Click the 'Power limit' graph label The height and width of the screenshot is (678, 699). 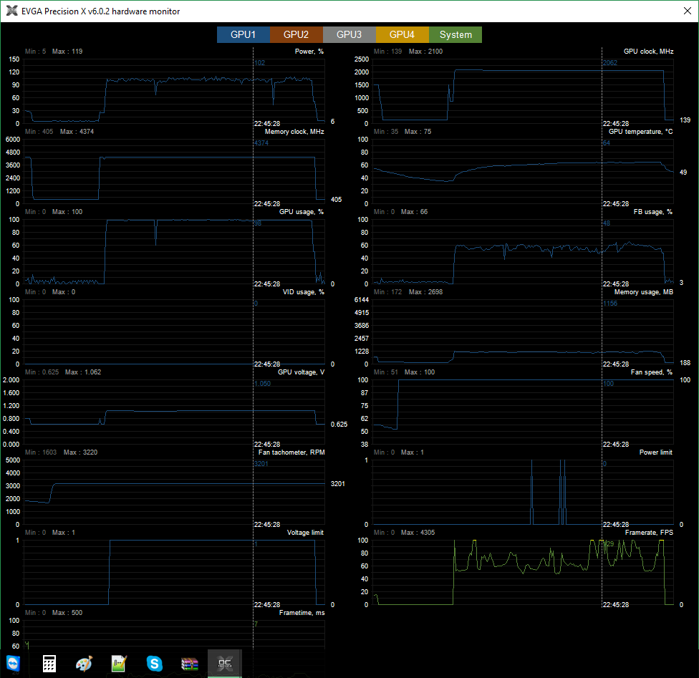tap(656, 452)
